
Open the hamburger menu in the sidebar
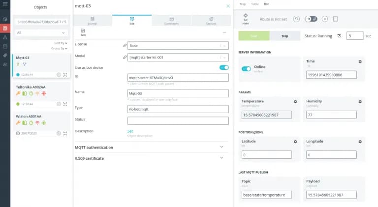point(5,6)
